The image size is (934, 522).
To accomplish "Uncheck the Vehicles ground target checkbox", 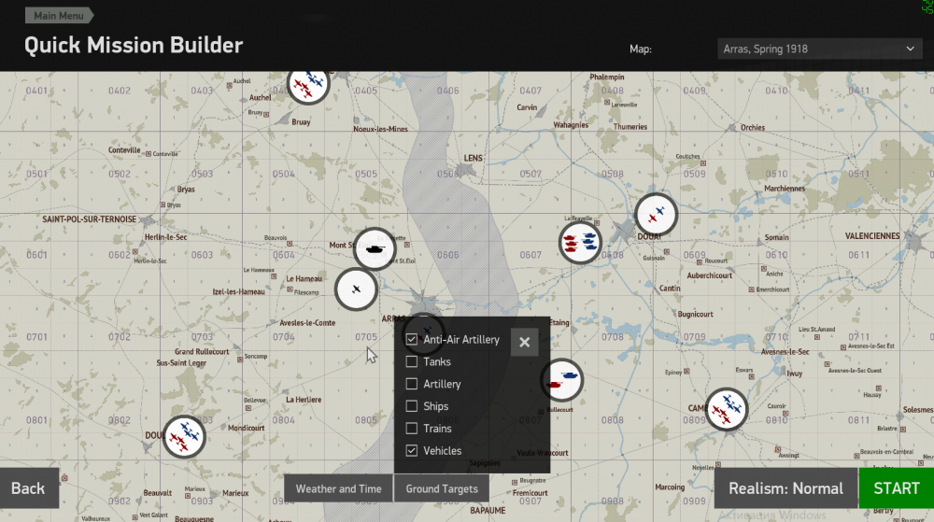I will pyautogui.click(x=412, y=451).
